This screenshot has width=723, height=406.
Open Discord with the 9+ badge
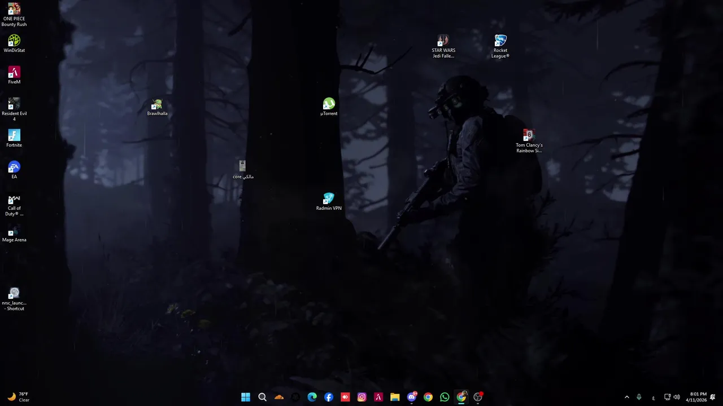[412, 397]
